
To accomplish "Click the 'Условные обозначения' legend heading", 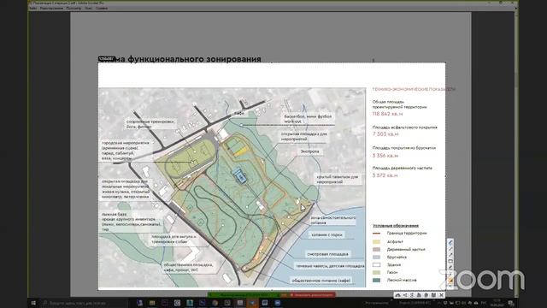I will pos(395,226).
